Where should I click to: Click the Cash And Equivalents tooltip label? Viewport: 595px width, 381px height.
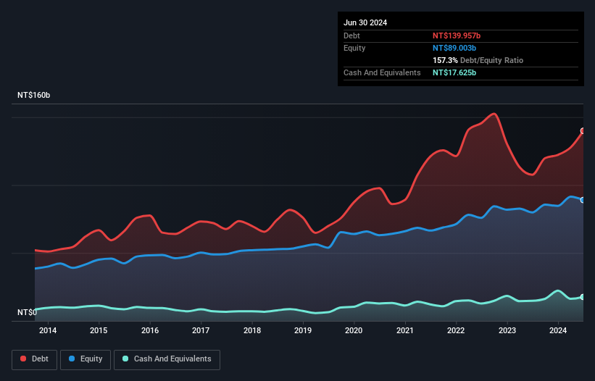[x=382, y=72]
